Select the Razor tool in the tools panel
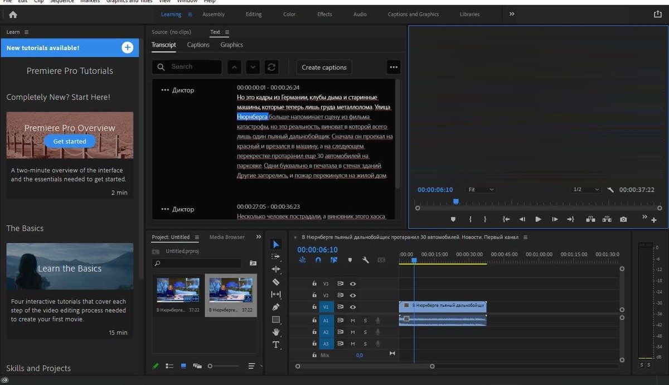 coord(275,282)
